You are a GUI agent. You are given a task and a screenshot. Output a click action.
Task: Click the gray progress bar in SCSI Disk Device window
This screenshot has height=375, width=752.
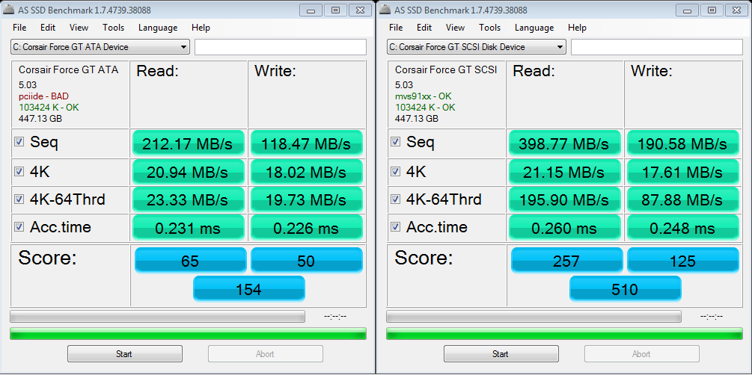[534, 317]
